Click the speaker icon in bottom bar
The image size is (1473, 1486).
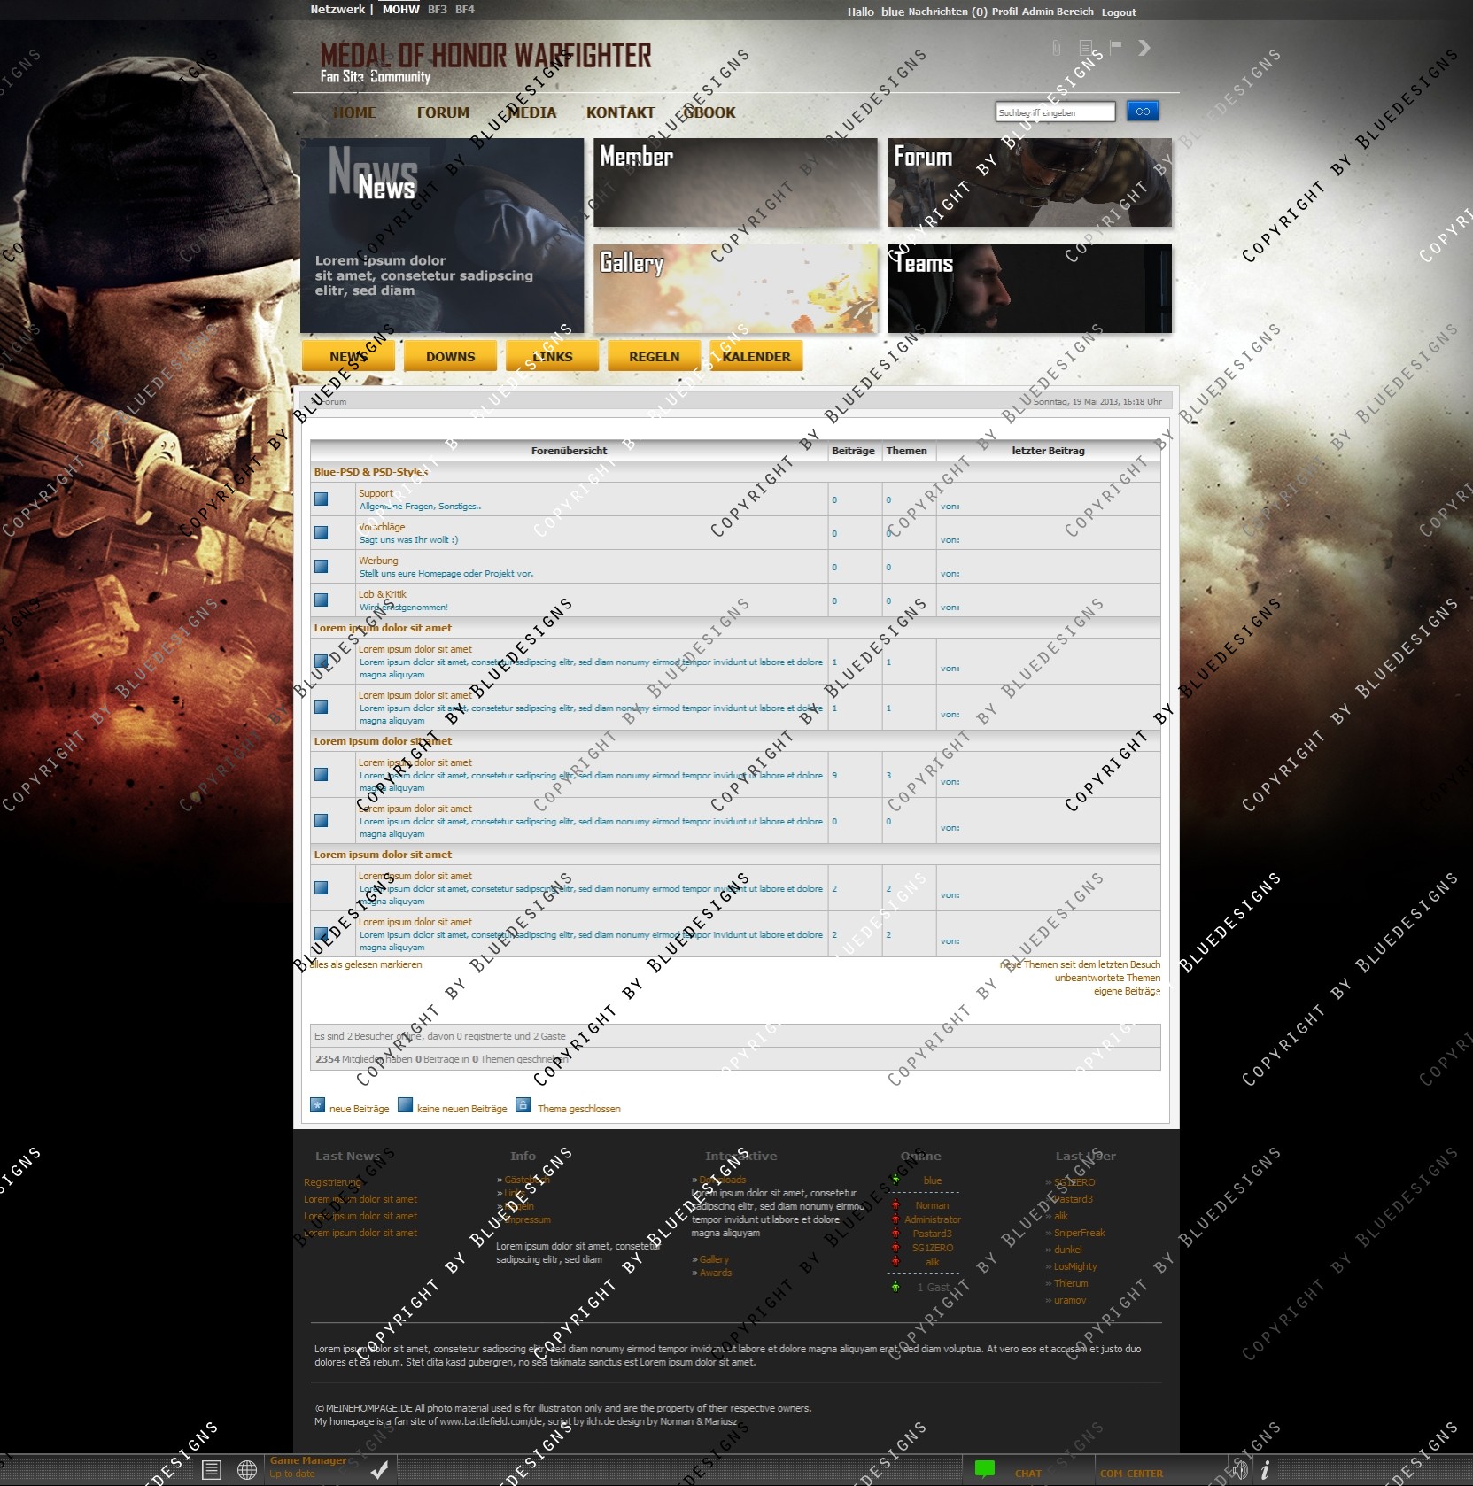(x=1239, y=1470)
